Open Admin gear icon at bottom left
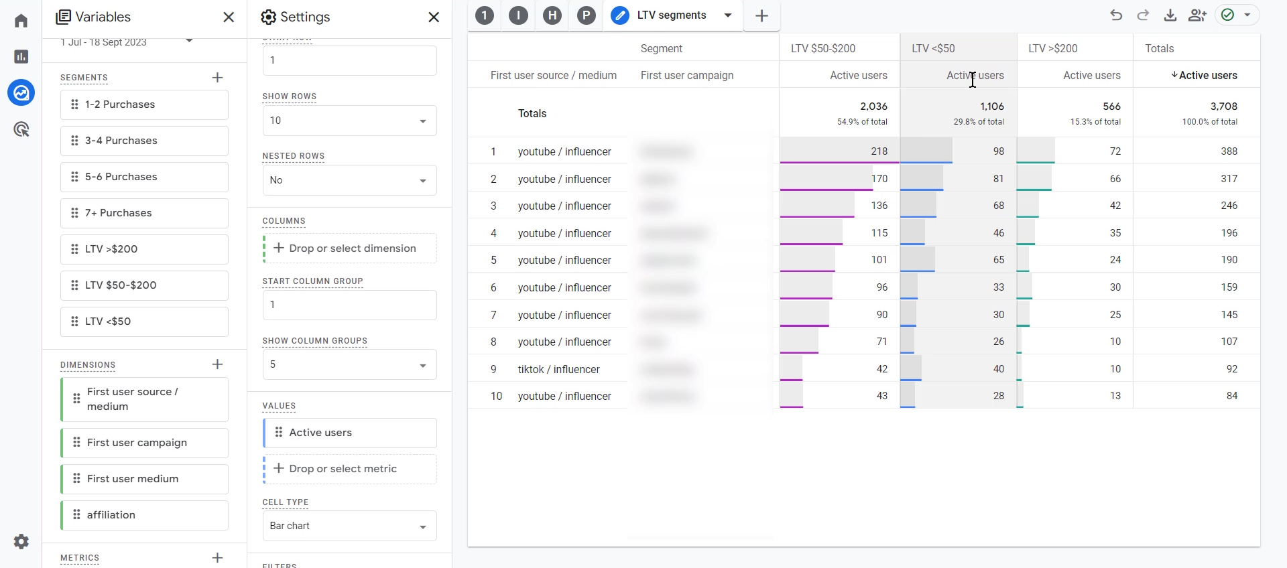Screen dimensions: 1287x568 21,541
